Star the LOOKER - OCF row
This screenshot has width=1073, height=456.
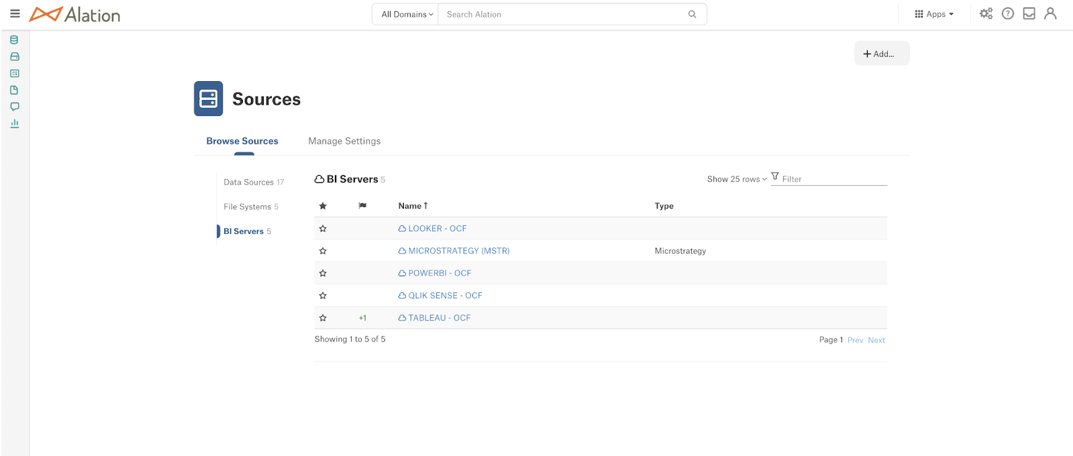pos(323,229)
